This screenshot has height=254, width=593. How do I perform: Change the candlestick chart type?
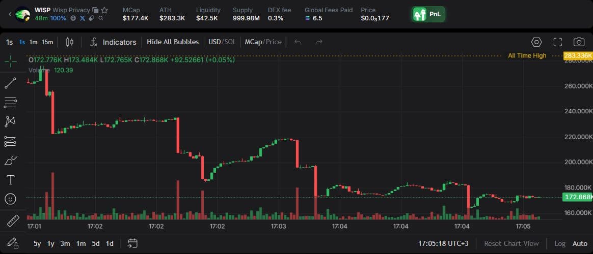click(x=70, y=42)
